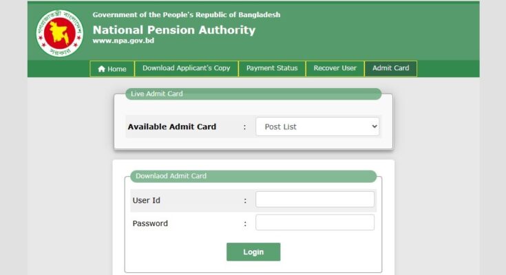Click the User Id label text
506x275 pixels.
(x=146, y=200)
